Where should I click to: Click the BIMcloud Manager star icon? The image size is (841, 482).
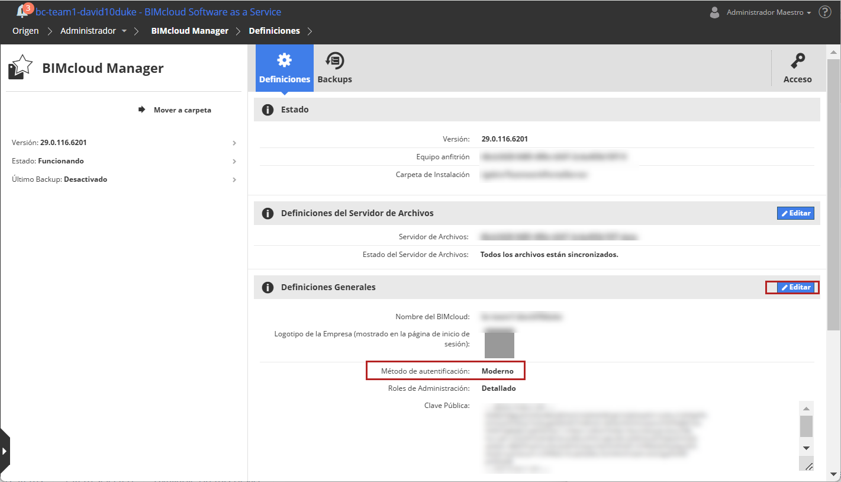click(x=20, y=67)
